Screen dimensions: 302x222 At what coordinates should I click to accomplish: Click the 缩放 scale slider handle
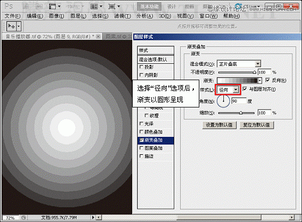tap(241, 113)
